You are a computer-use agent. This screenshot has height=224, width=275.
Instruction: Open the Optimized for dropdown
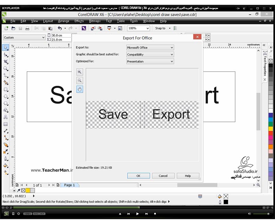pyautogui.click(x=150, y=61)
